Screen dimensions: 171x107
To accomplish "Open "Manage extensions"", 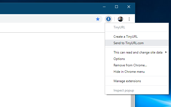I will click(x=137, y=81).
